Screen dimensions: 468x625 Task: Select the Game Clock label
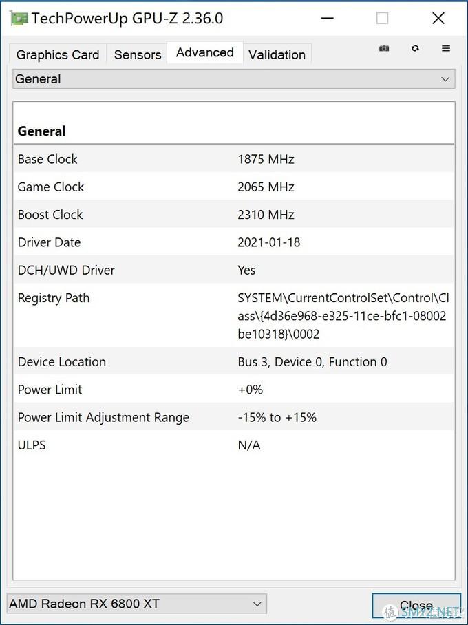[51, 187]
